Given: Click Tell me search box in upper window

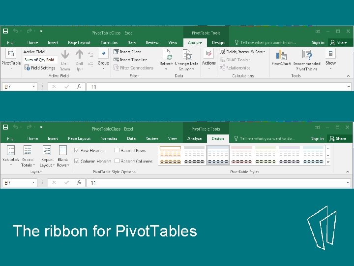Looking at the screenshot, I should 265,42.
